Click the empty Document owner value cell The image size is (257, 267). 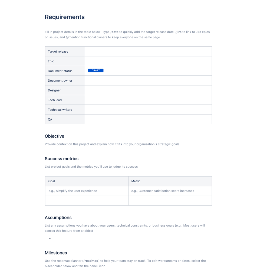148,81
